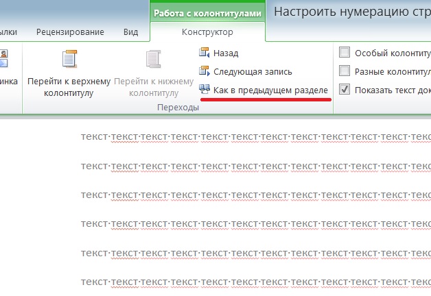
Task: Click the partially visible picture icon at left
Action: coord(3,58)
